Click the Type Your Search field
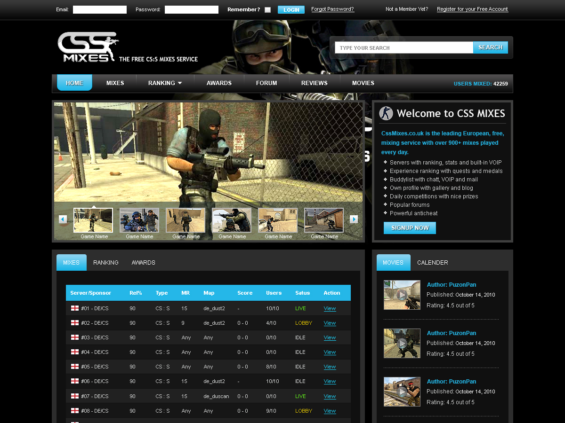Image resolution: width=565 pixels, height=423 pixels. point(404,47)
